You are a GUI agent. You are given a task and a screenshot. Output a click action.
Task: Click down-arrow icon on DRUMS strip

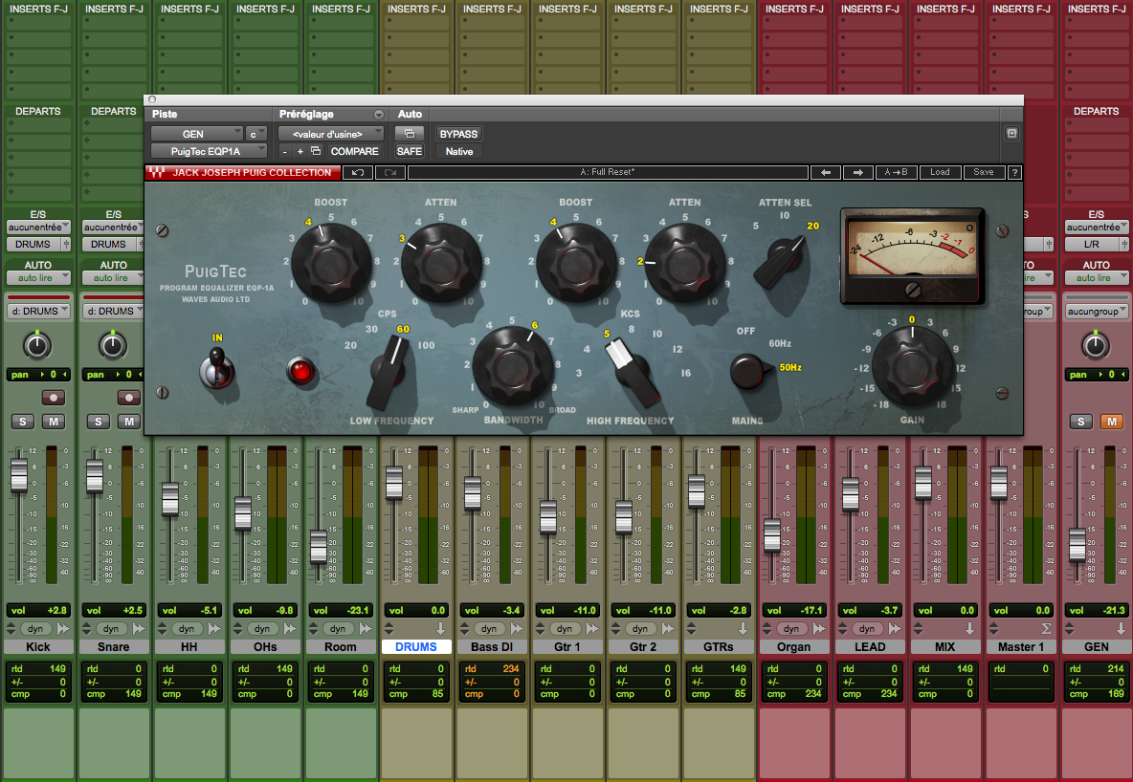(x=440, y=629)
